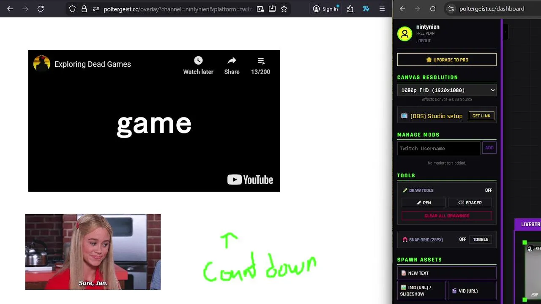
Task: Reload the overlay page
Action: pyautogui.click(x=41, y=8)
